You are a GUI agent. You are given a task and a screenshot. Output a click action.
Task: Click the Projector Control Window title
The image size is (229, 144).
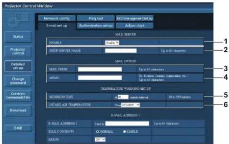click(x=29, y=6)
